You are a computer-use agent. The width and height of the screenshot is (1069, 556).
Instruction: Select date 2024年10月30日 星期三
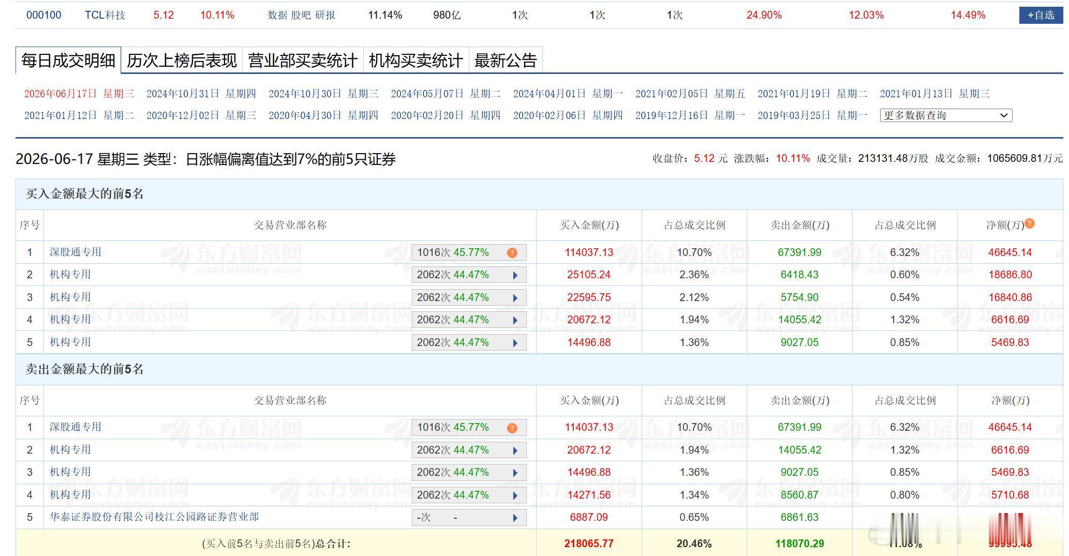pos(323,94)
